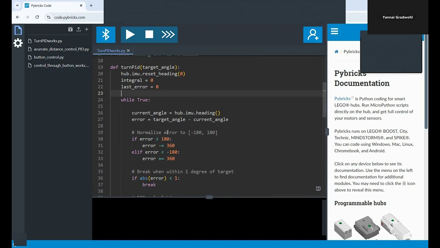Run the program with the play button
This screenshot has width=440, height=248.
point(130,34)
